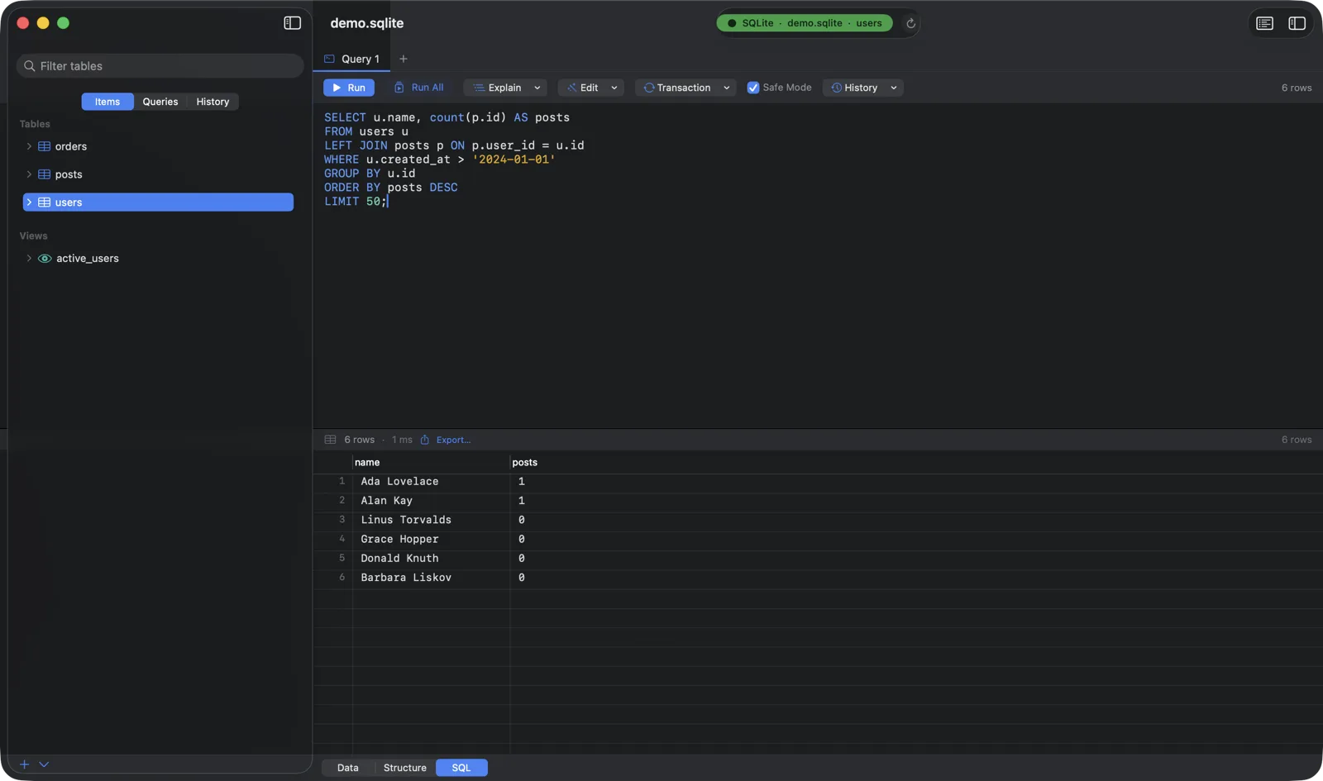The height and width of the screenshot is (781, 1323).
Task: Toggle the right sidebar panel icon
Action: [x=1297, y=23]
